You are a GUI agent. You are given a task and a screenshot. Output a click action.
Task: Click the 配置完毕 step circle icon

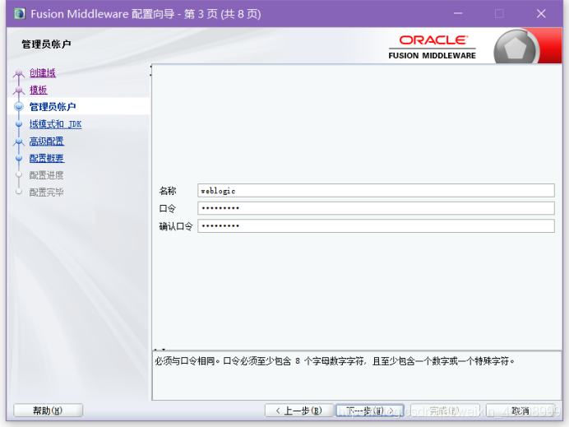(x=19, y=192)
